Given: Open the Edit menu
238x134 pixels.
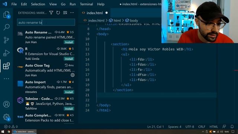Looking at the screenshot, I should [24, 4].
